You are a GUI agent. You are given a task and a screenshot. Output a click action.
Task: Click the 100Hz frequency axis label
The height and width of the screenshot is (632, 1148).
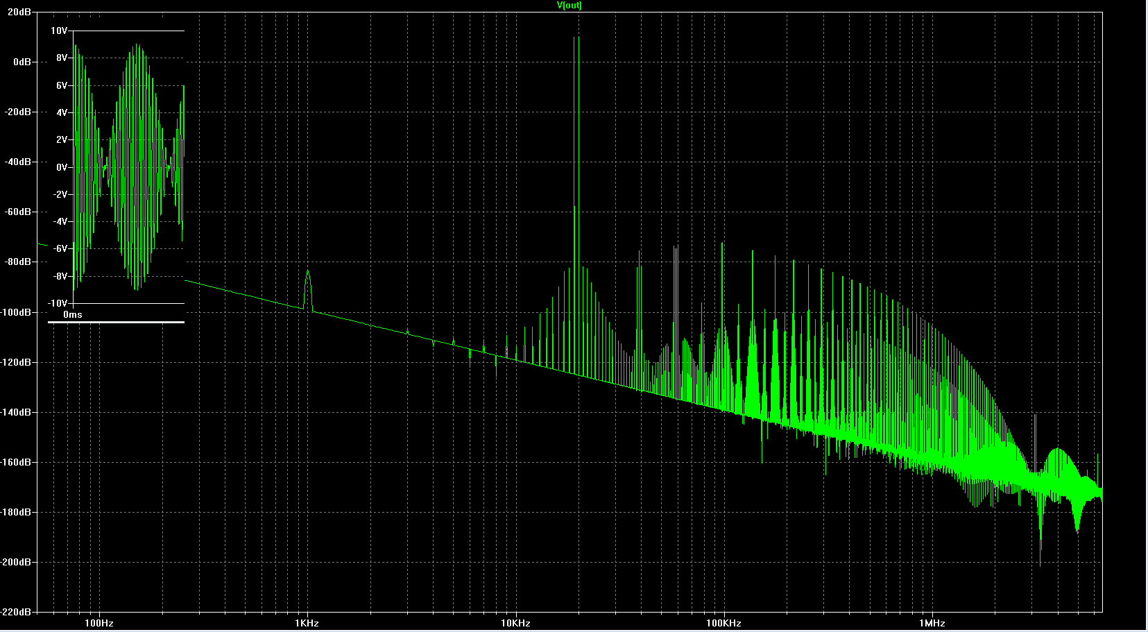[x=98, y=623]
